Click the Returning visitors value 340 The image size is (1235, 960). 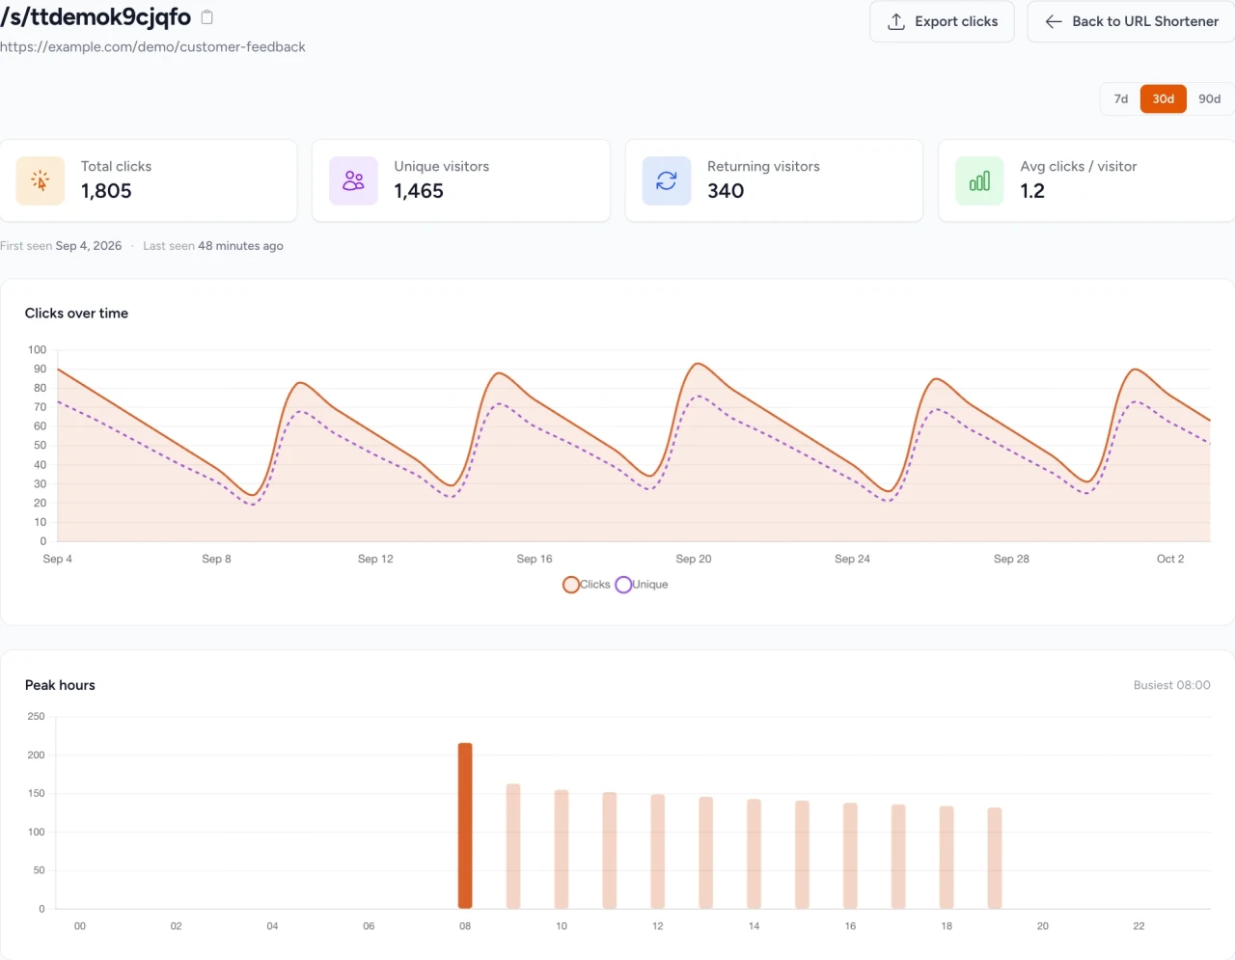tap(726, 191)
